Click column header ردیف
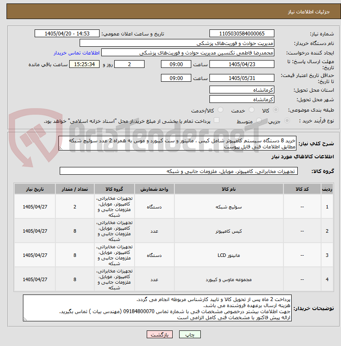This screenshot has width=341, height=346. [327, 189]
